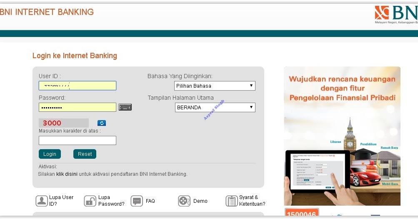Focus the captcha character input field
The width and height of the screenshot is (418, 219).
click(78, 140)
